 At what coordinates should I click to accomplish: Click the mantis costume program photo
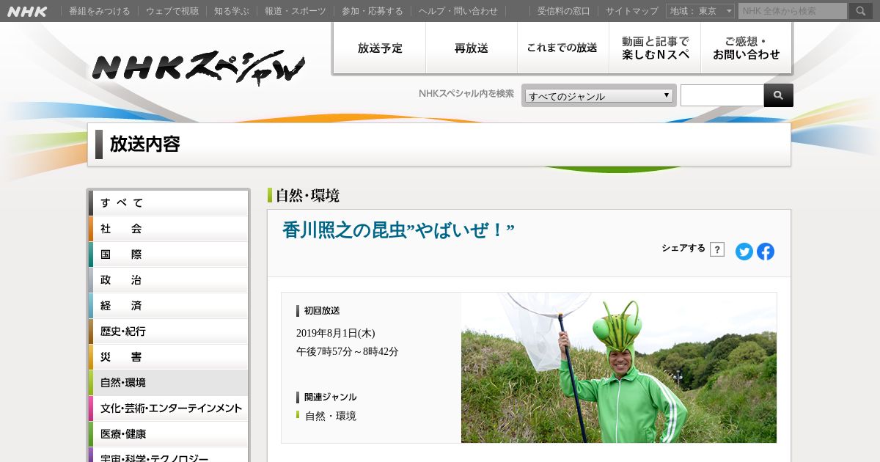pyautogui.click(x=619, y=368)
